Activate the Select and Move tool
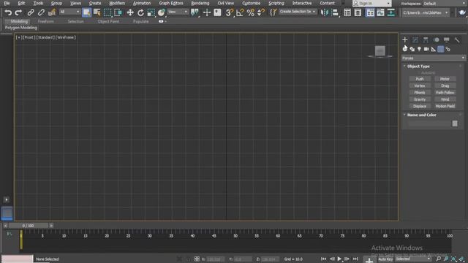Screen dimensions: 468x263 (x=130, y=12)
